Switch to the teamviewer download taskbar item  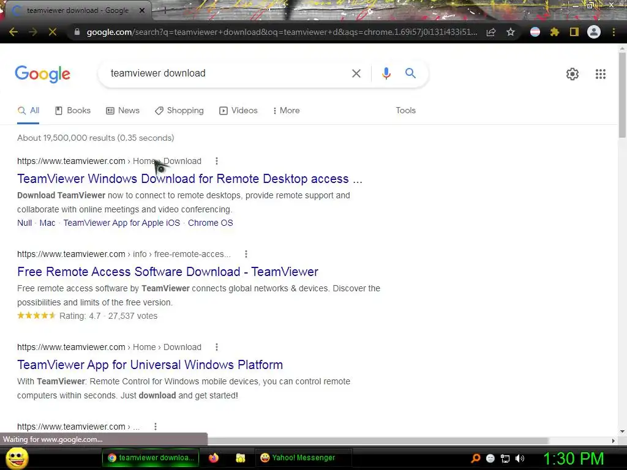click(x=151, y=458)
